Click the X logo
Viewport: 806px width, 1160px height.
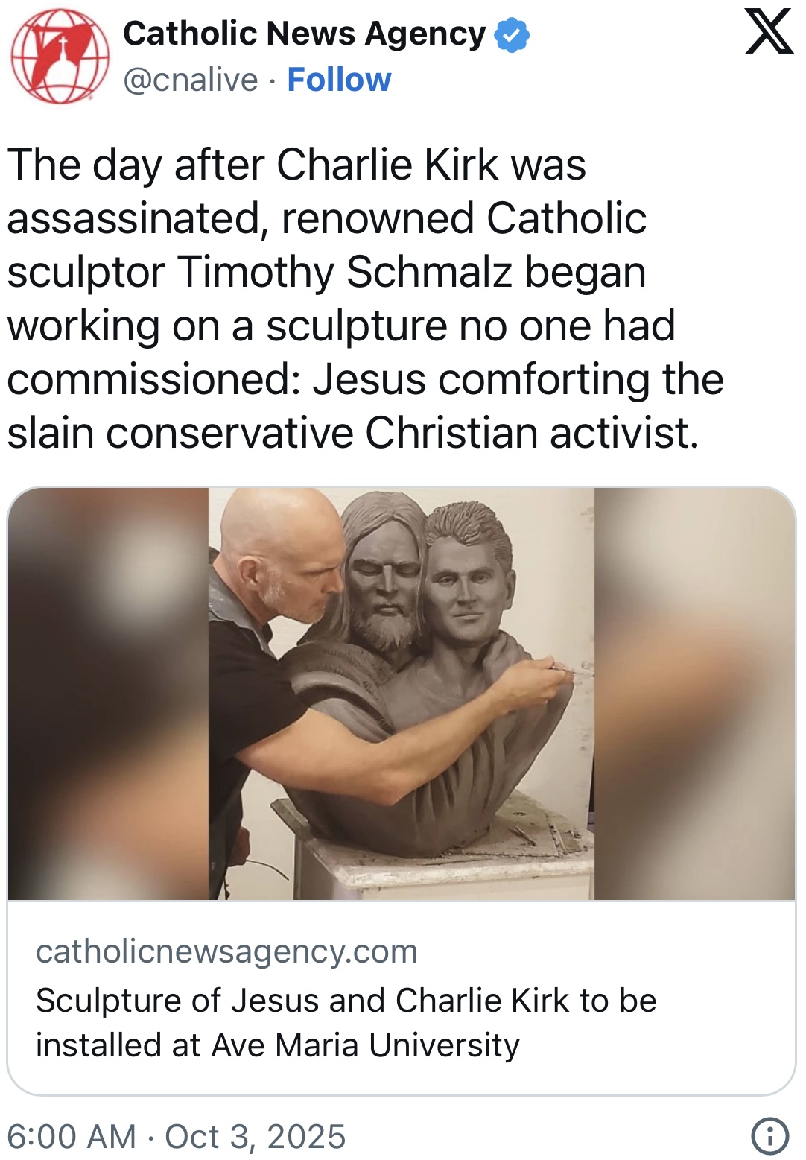[769, 32]
